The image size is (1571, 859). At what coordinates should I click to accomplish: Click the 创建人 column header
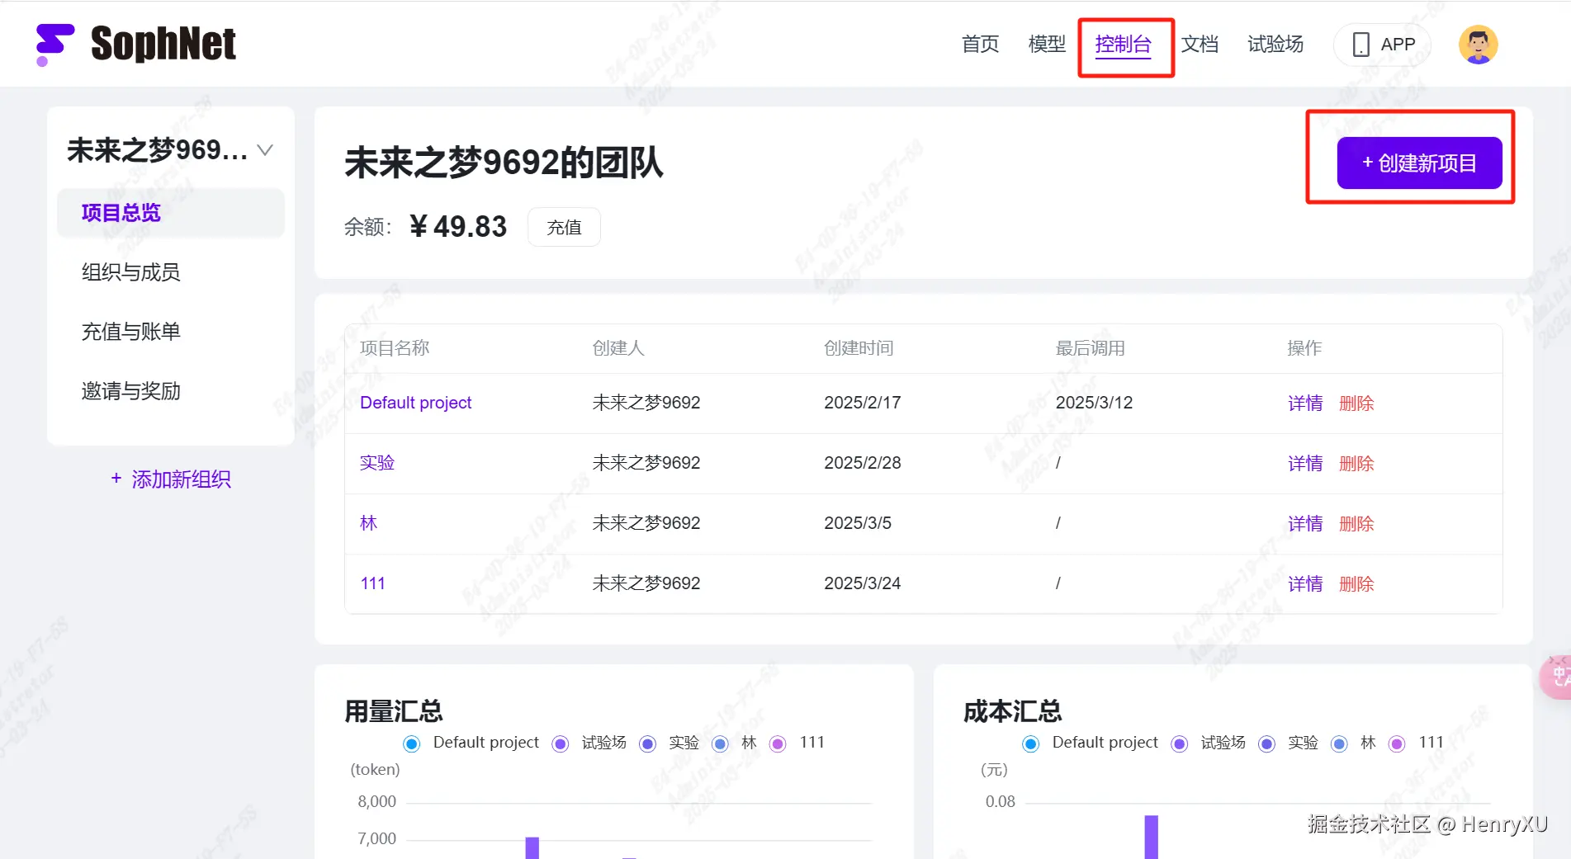618,348
